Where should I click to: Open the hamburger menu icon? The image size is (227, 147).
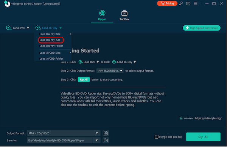click(196, 3)
